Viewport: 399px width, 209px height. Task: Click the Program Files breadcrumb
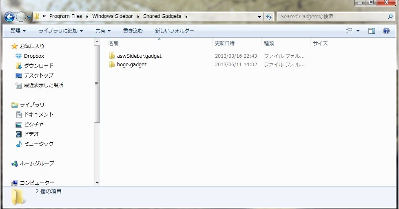pos(66,16)
